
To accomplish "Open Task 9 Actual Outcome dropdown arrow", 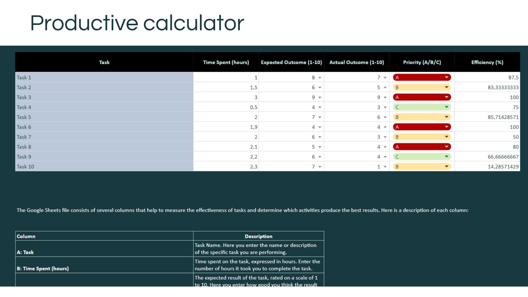I will coord(385,157).
